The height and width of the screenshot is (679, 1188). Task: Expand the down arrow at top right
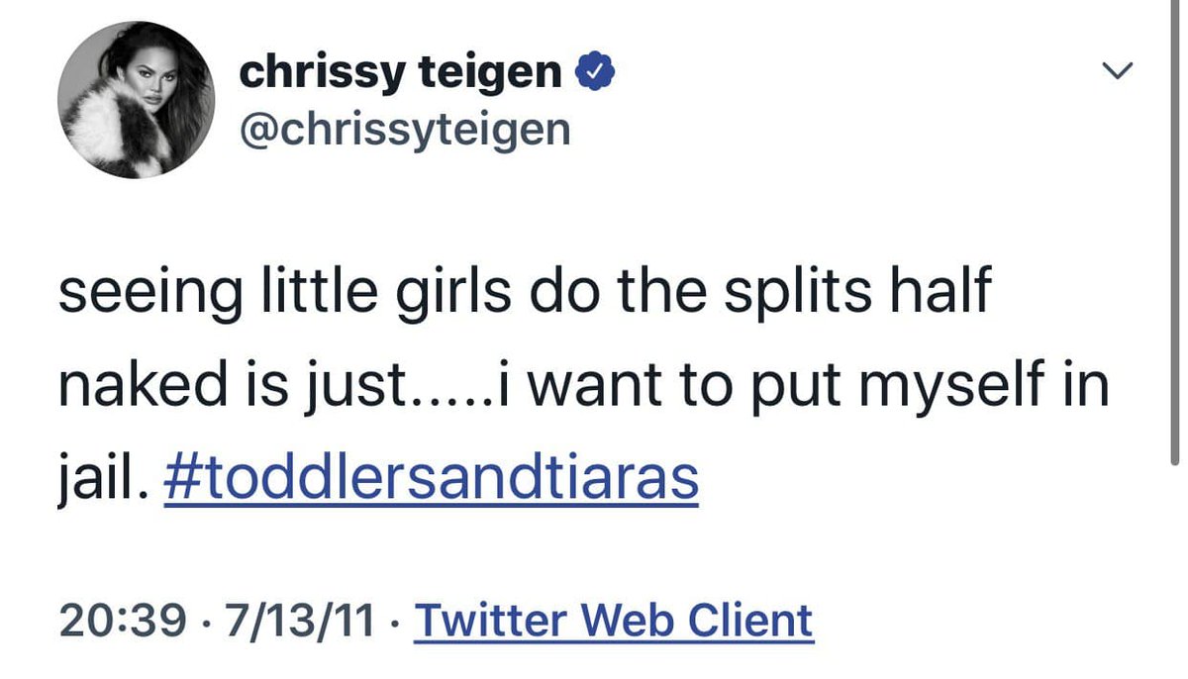pos(1117,70)
